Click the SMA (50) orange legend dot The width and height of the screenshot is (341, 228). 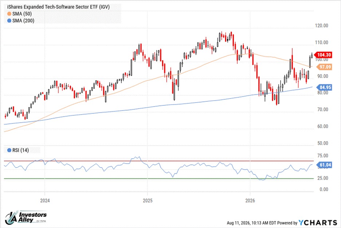click(9, 14)
